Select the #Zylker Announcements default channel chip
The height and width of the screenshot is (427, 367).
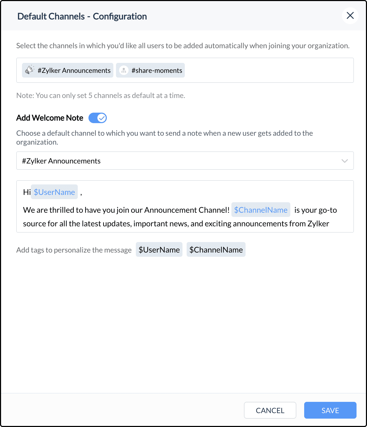(74, 70)
